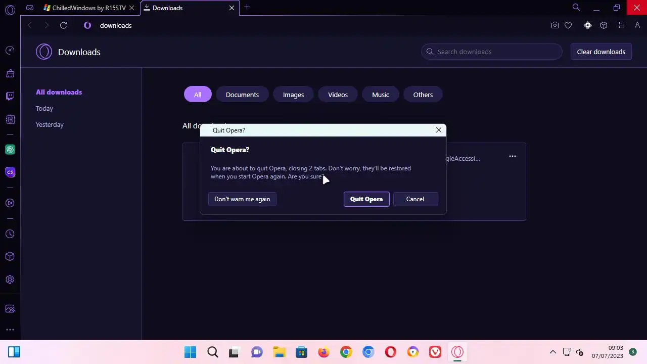The image size is (647, 364).
Task: Close the Downloads tab
Action: (x=232, y=8)
